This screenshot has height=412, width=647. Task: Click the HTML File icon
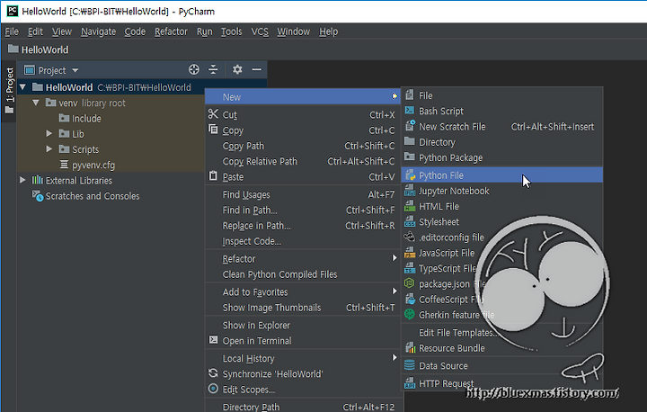(410, 206)
